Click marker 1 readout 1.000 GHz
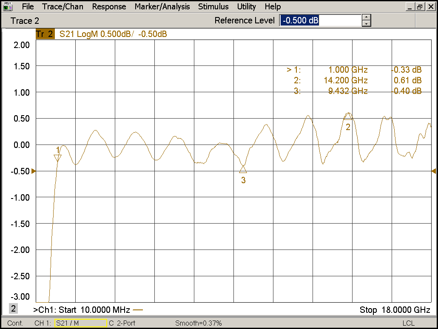The height and width of the screenshot is (329, 438). click(x=348, y=70)
